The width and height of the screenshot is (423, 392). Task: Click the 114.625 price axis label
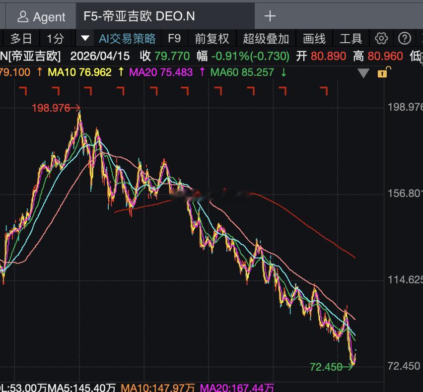(x=405, y=280)
